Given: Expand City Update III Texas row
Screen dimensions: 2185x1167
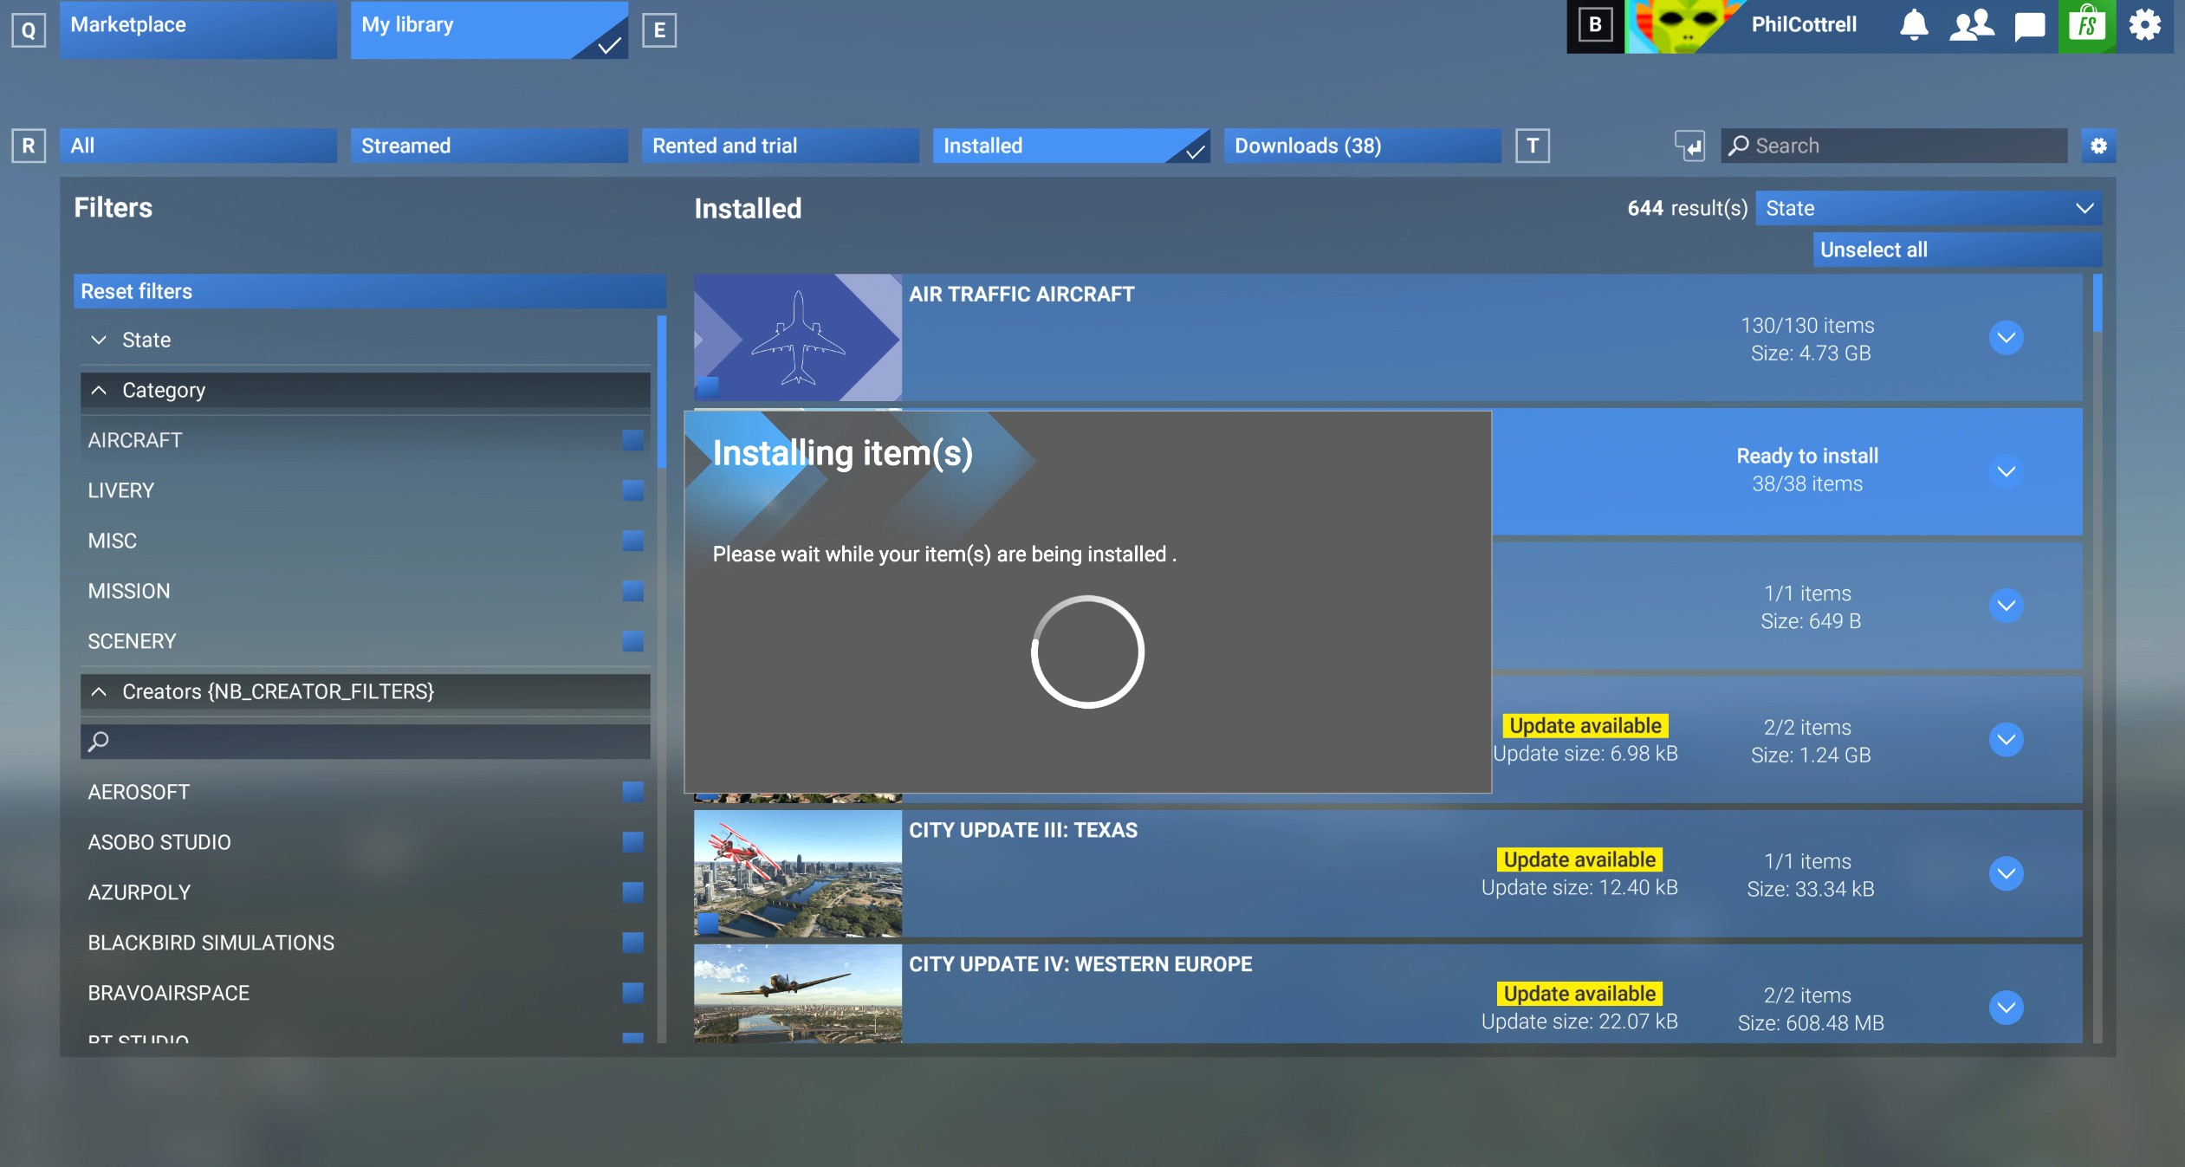Looking at the screenshot, I should pyautogui.click(x=2007, y=873).
